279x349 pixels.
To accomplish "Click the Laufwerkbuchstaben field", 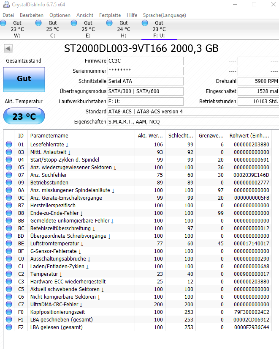I will (146, 101).
